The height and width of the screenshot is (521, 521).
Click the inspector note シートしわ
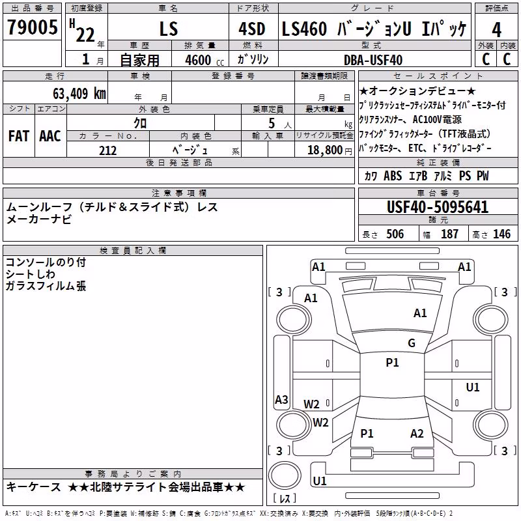30,274
